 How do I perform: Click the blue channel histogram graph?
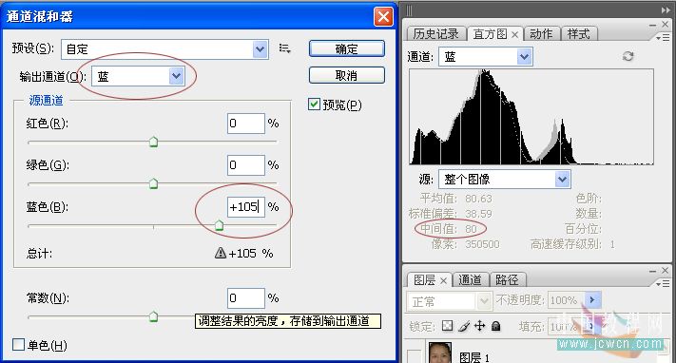[531, 117]
